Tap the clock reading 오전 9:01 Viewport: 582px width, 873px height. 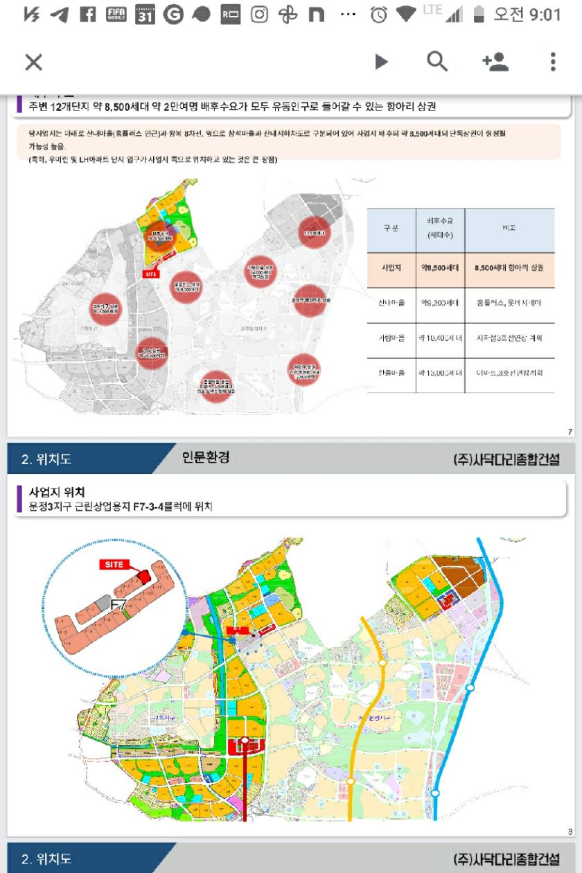(x=527, y=15)
